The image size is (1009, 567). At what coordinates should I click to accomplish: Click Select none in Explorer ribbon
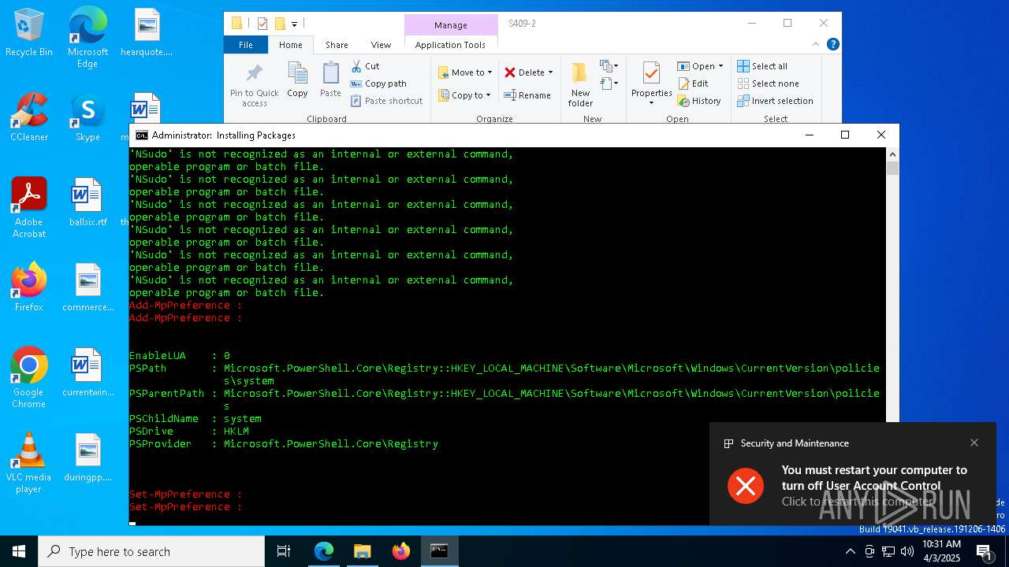coord(768,83)
